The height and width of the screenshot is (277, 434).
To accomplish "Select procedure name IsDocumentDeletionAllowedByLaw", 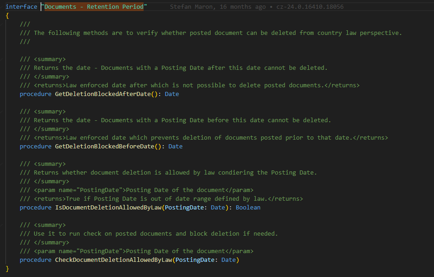I will 108,207.
